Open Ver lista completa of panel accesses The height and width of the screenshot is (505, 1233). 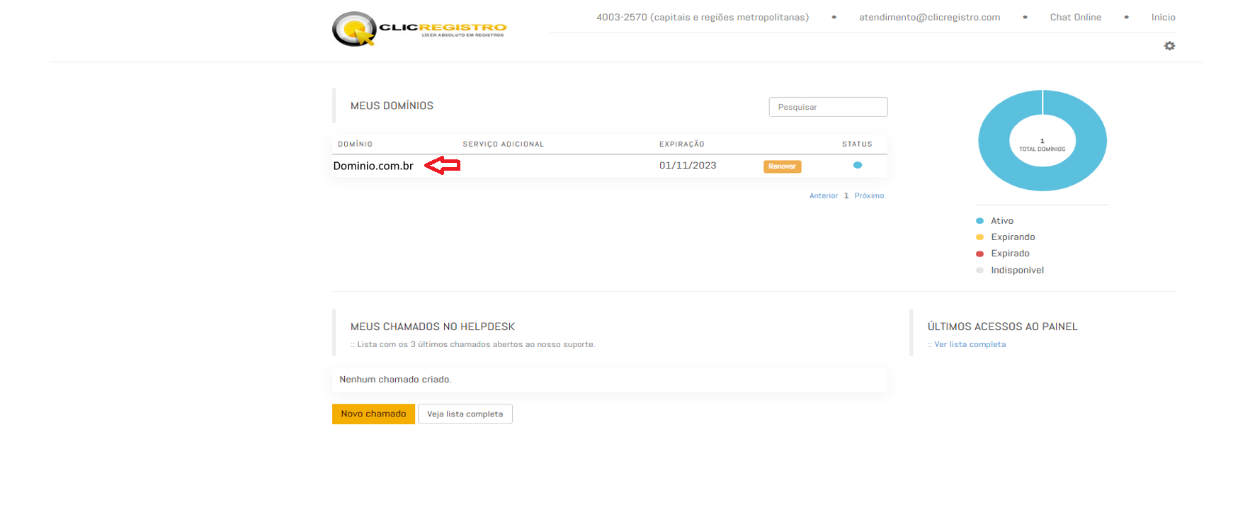tap(969, 344)
